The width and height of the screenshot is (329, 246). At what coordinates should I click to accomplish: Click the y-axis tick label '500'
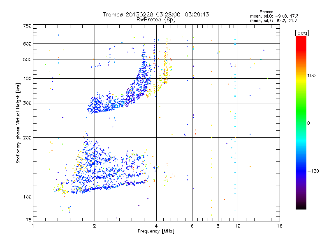(x=27, y=59)
